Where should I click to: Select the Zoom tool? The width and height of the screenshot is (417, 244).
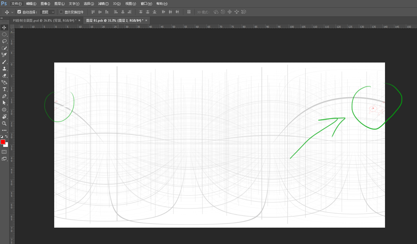pyautogui.click(x=4, y=123)
